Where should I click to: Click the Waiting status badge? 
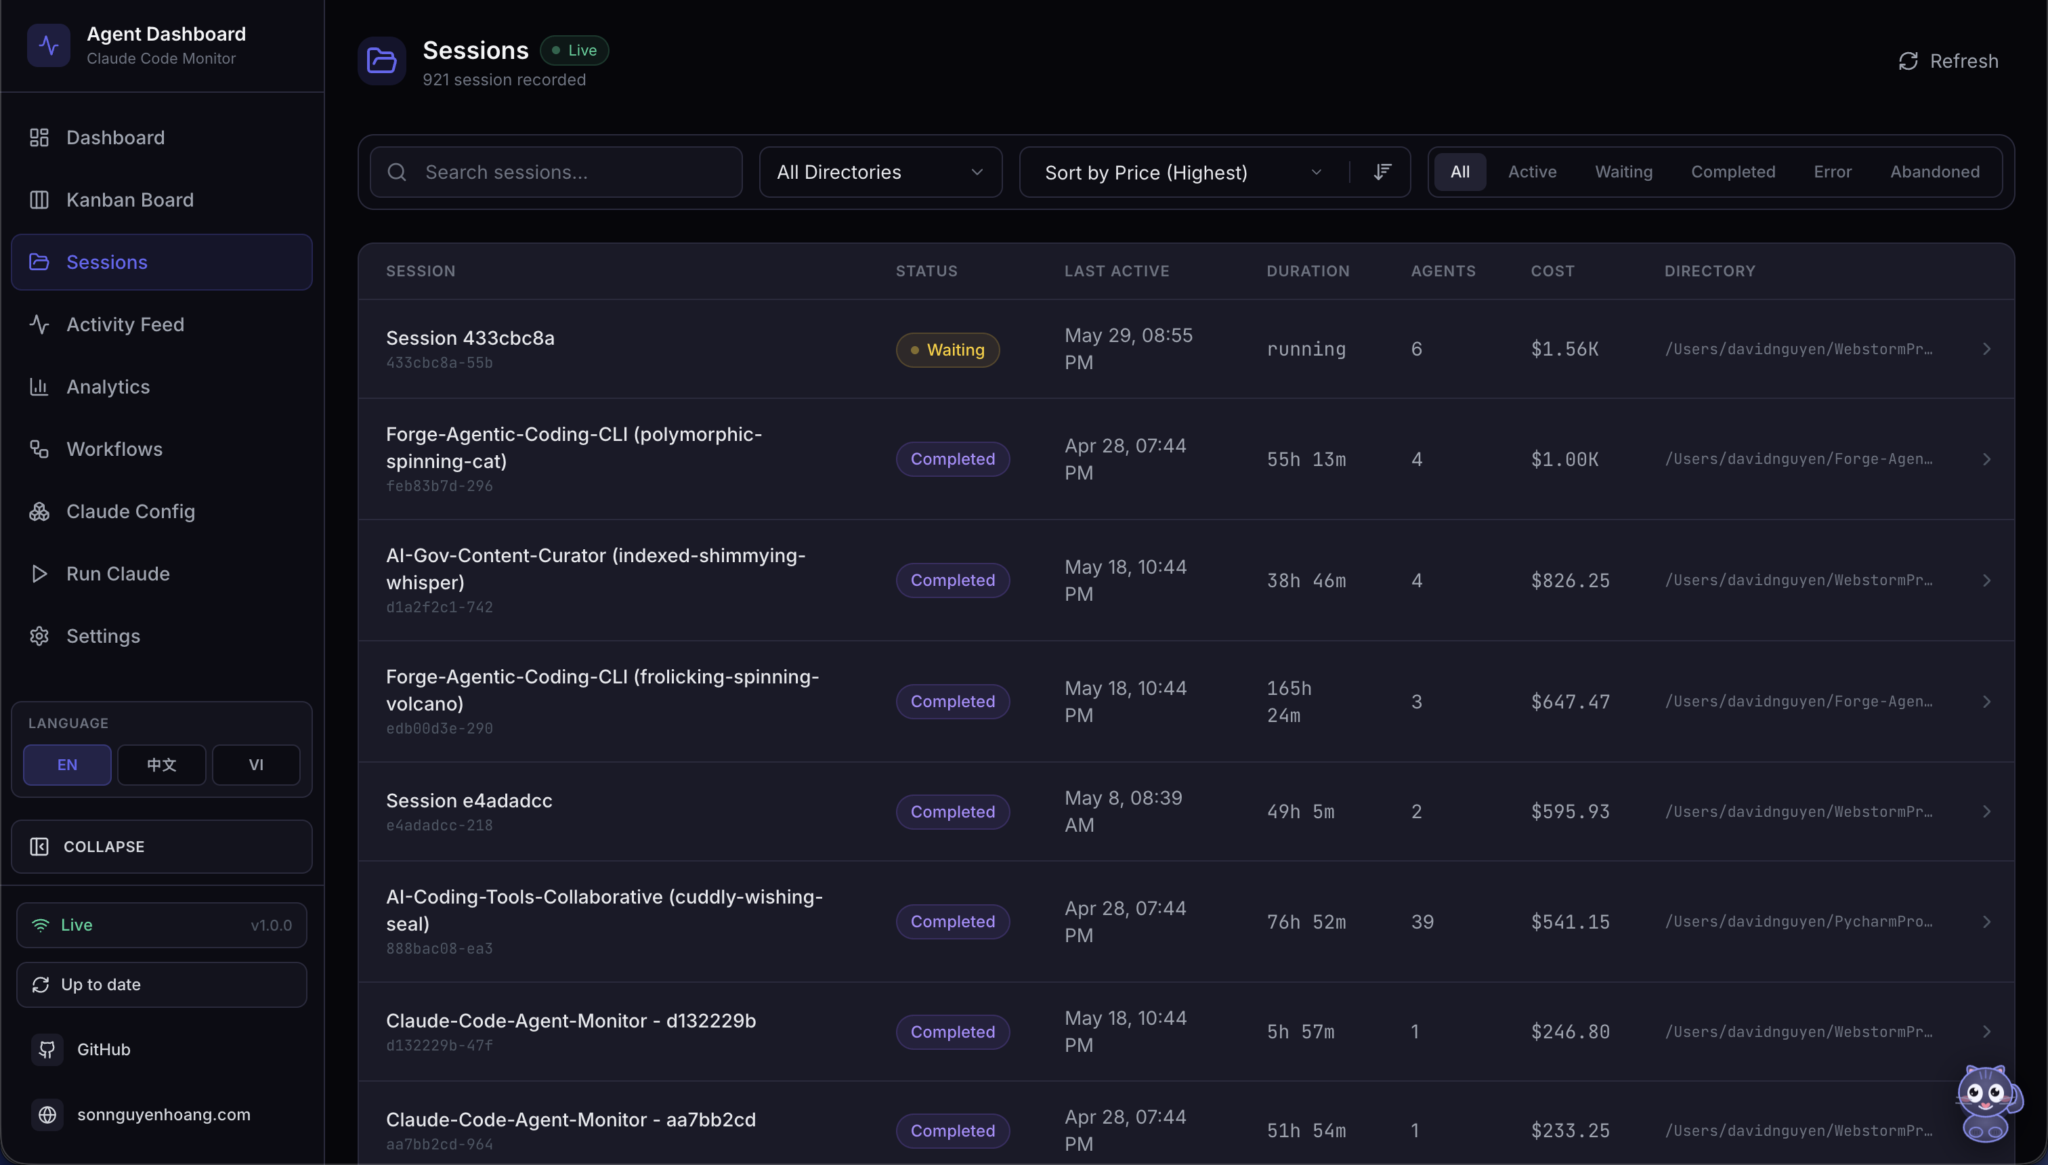pos(947,350)
